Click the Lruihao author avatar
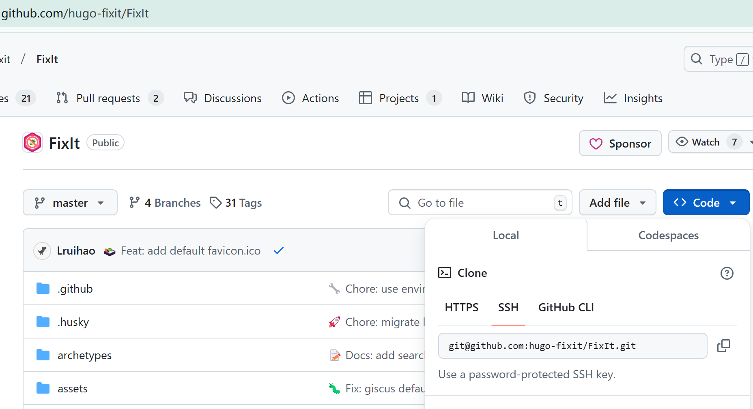The image size is (753, 409). click(x=42, y=251)
